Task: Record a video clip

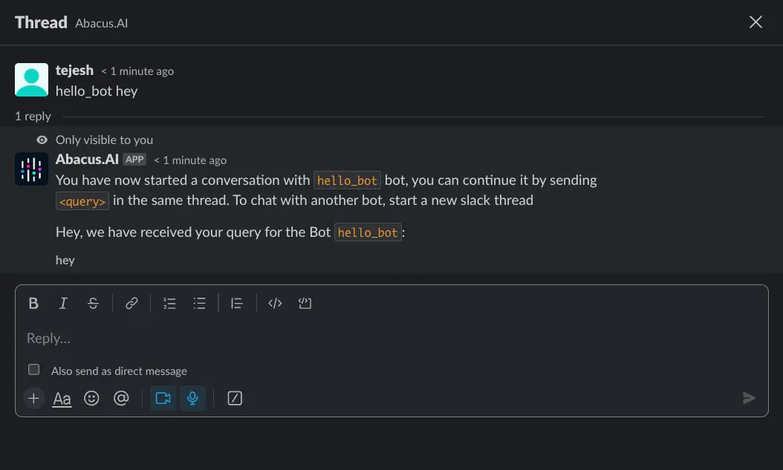Action: click(x=163, y=399)
